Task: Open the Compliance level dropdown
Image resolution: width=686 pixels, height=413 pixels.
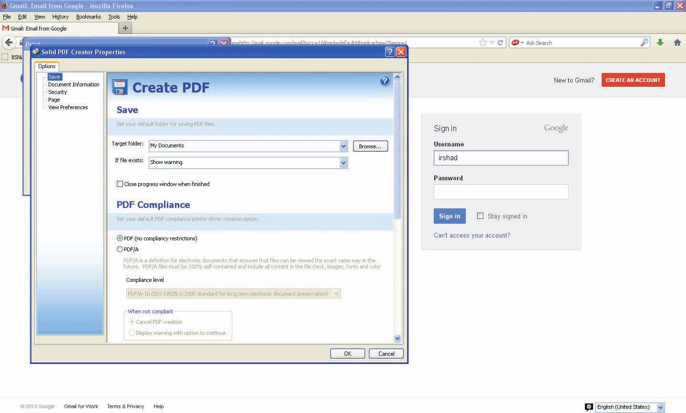Action: pos(336,294)
